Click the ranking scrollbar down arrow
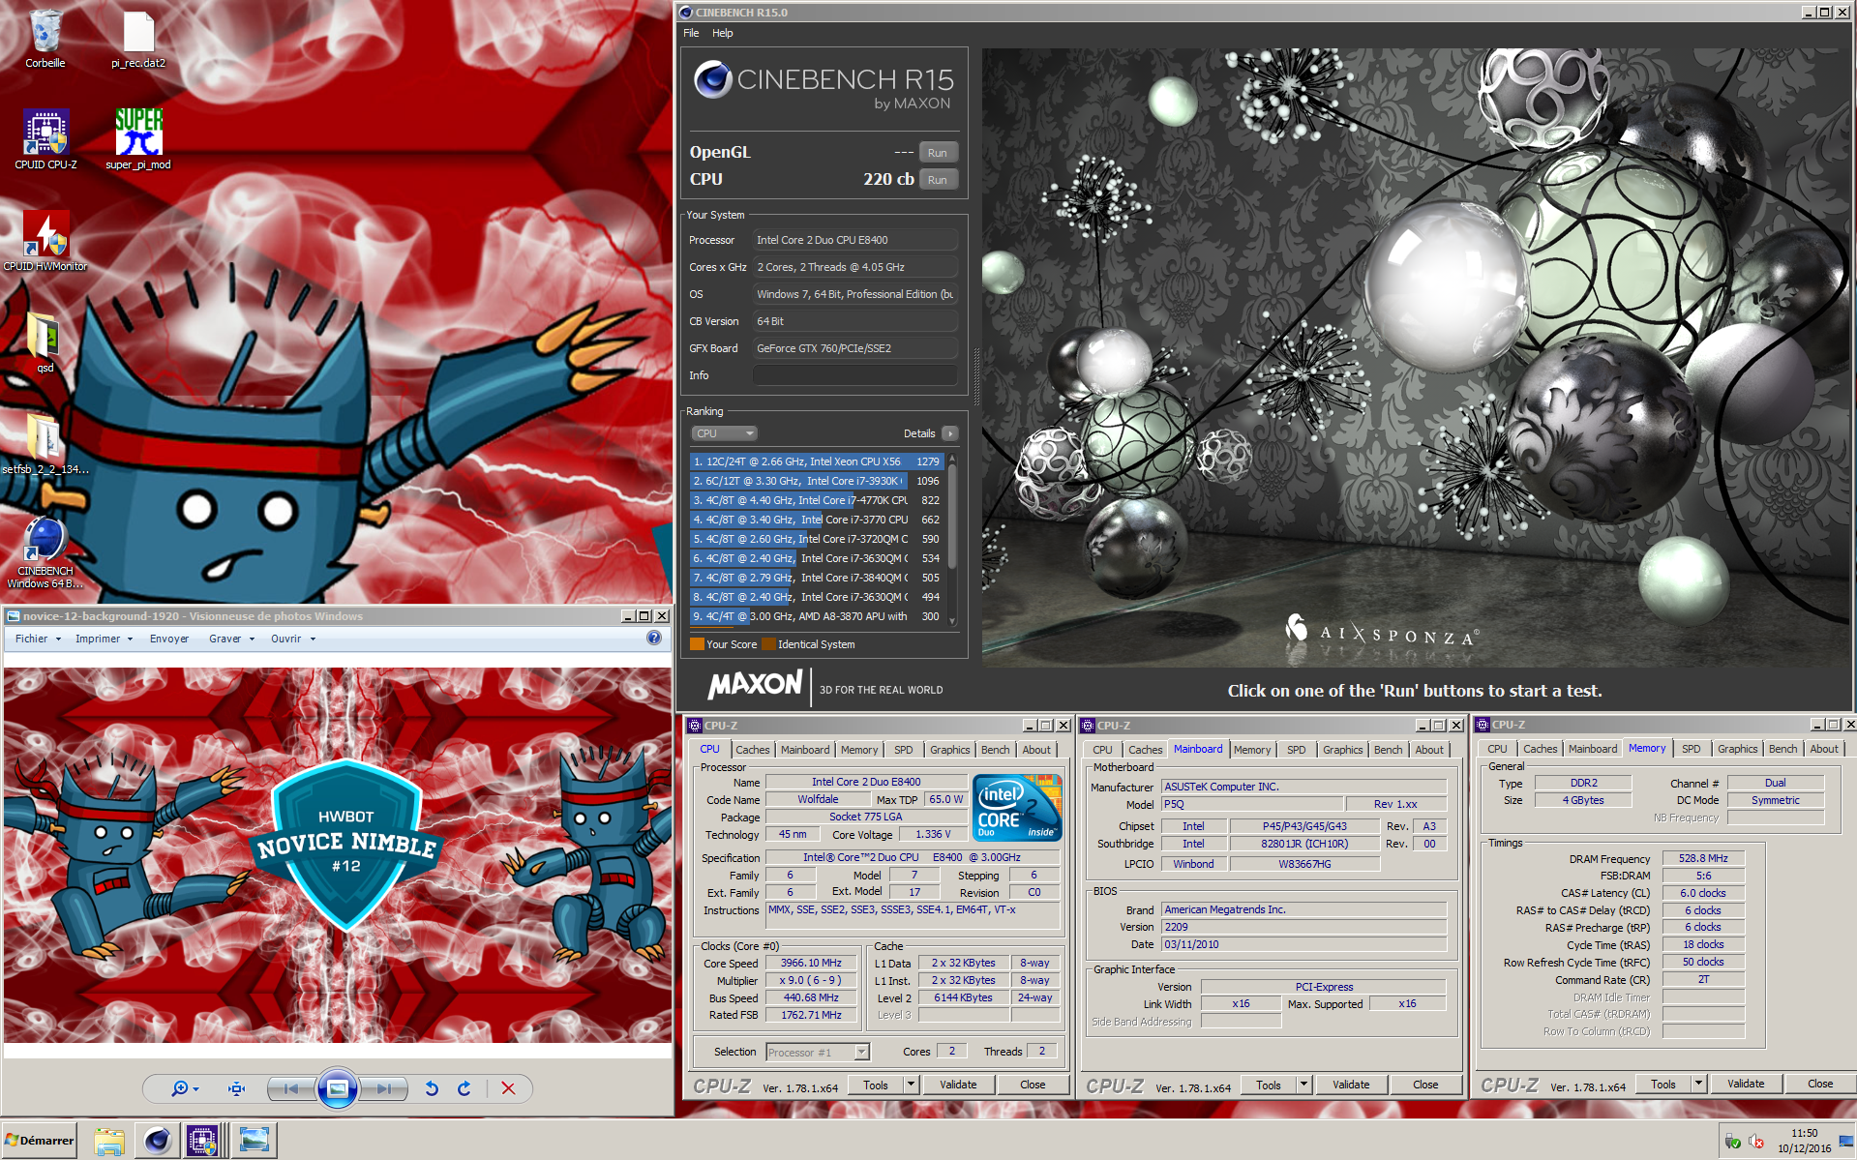This screenshot has height=1160, width=1857. click(x=952, y=621)
